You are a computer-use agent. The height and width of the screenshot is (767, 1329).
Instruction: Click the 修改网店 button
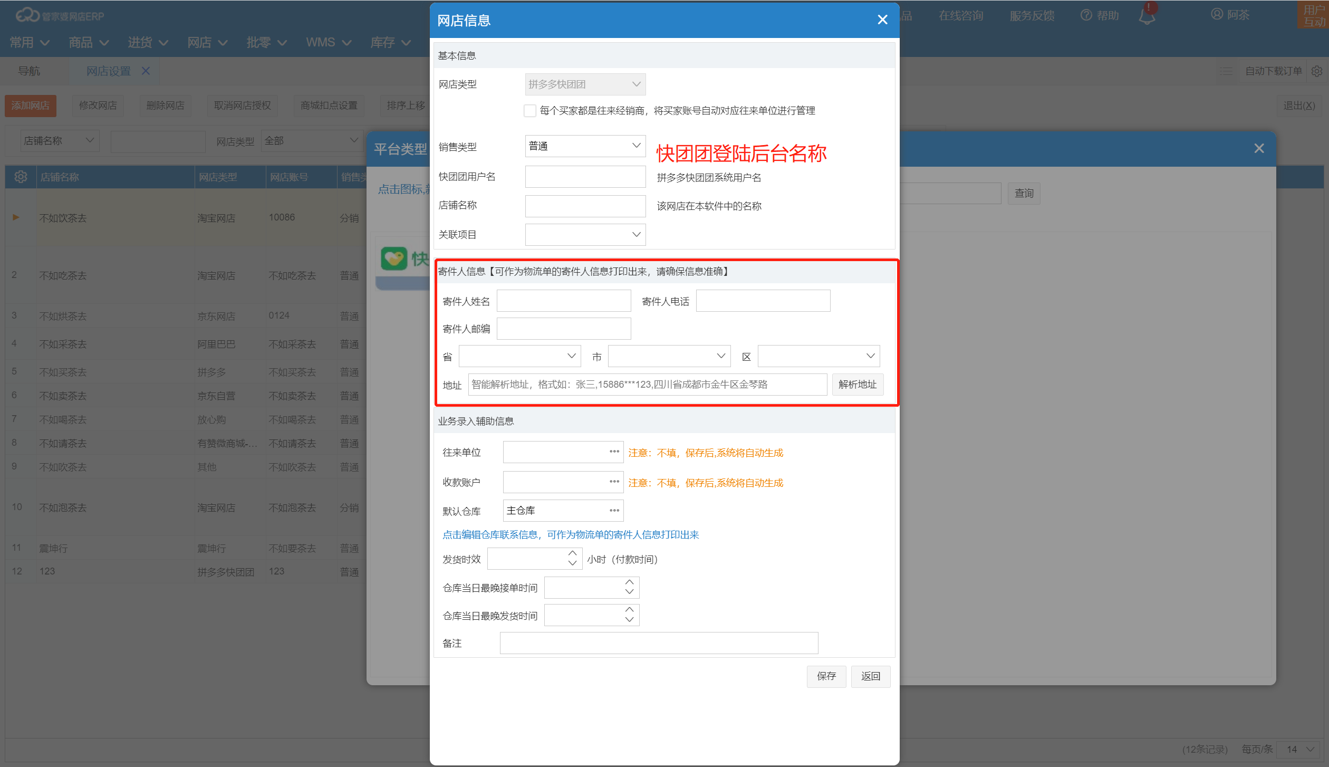point(98,106)
